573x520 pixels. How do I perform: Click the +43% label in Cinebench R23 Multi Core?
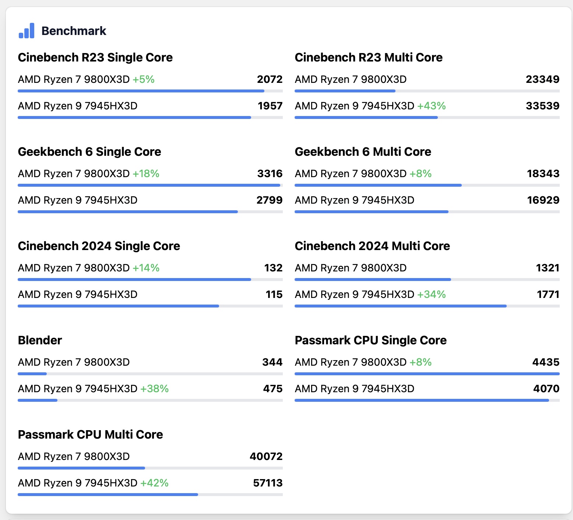coord(431,106)
